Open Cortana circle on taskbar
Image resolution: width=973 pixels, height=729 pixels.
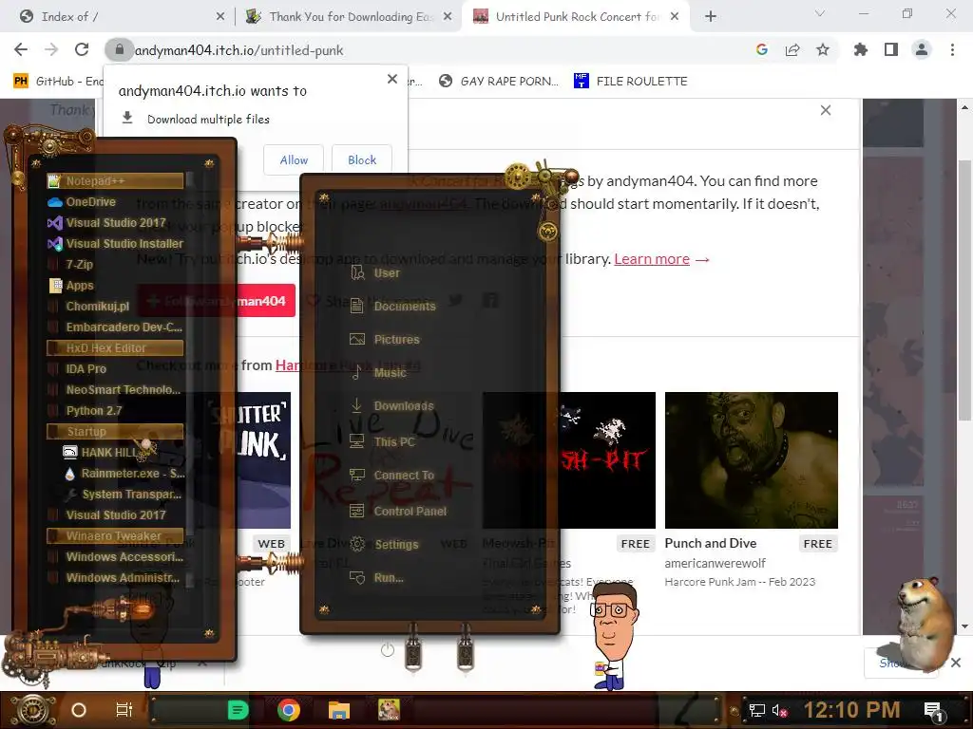coord(79,710)
